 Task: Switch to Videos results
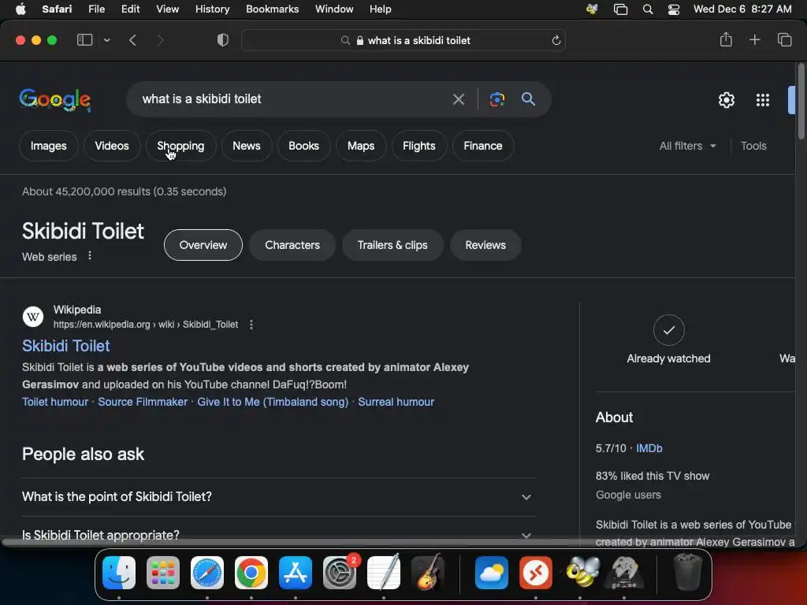tap(112, 146)
